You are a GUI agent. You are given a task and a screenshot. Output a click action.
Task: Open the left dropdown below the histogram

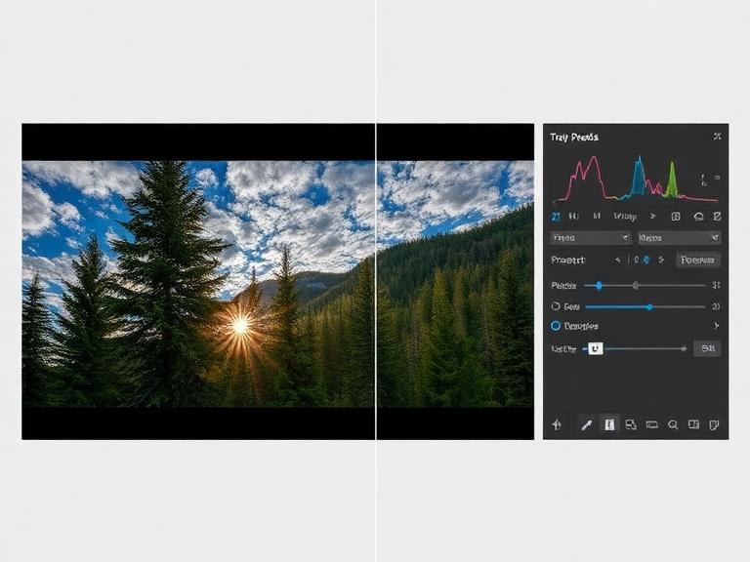tap(591, 237)
